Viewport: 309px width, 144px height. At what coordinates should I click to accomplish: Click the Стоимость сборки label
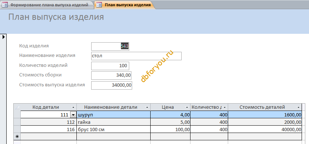click(40, 75)
